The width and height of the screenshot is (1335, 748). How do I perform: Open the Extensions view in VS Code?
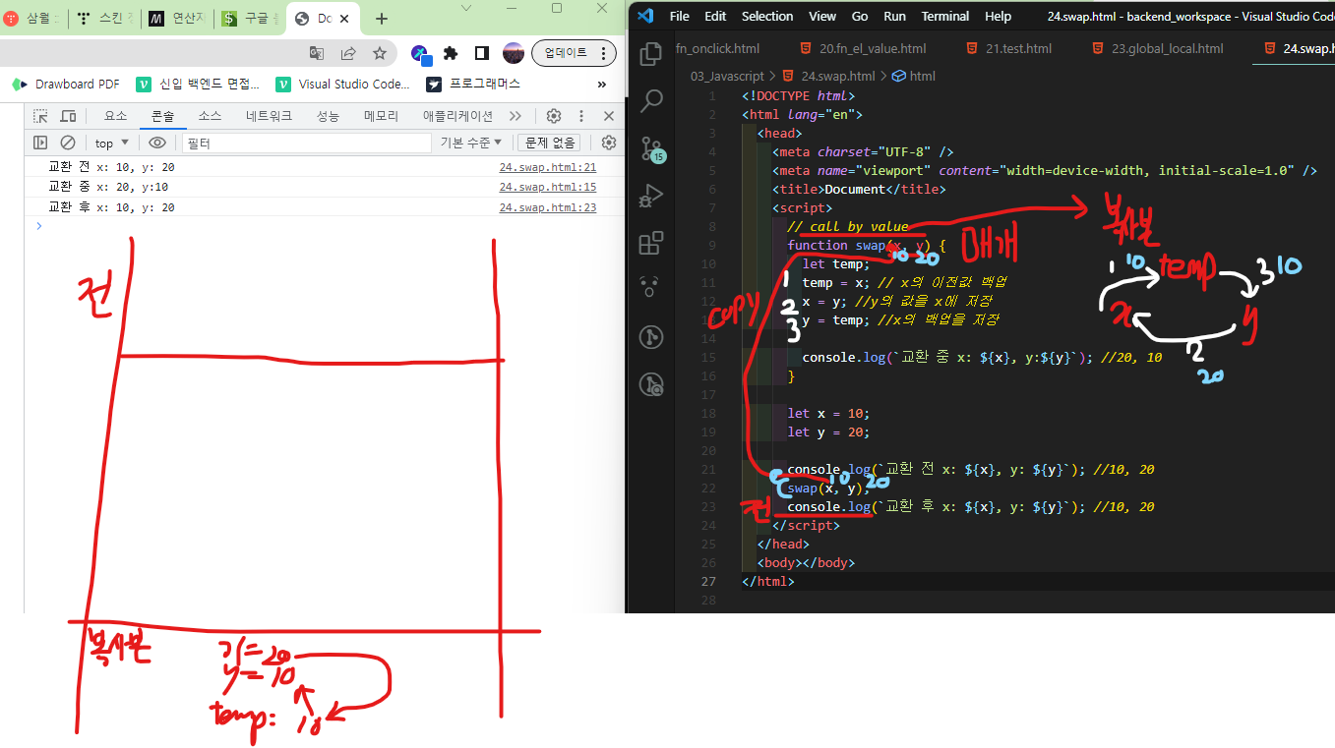tap(650, 242)
